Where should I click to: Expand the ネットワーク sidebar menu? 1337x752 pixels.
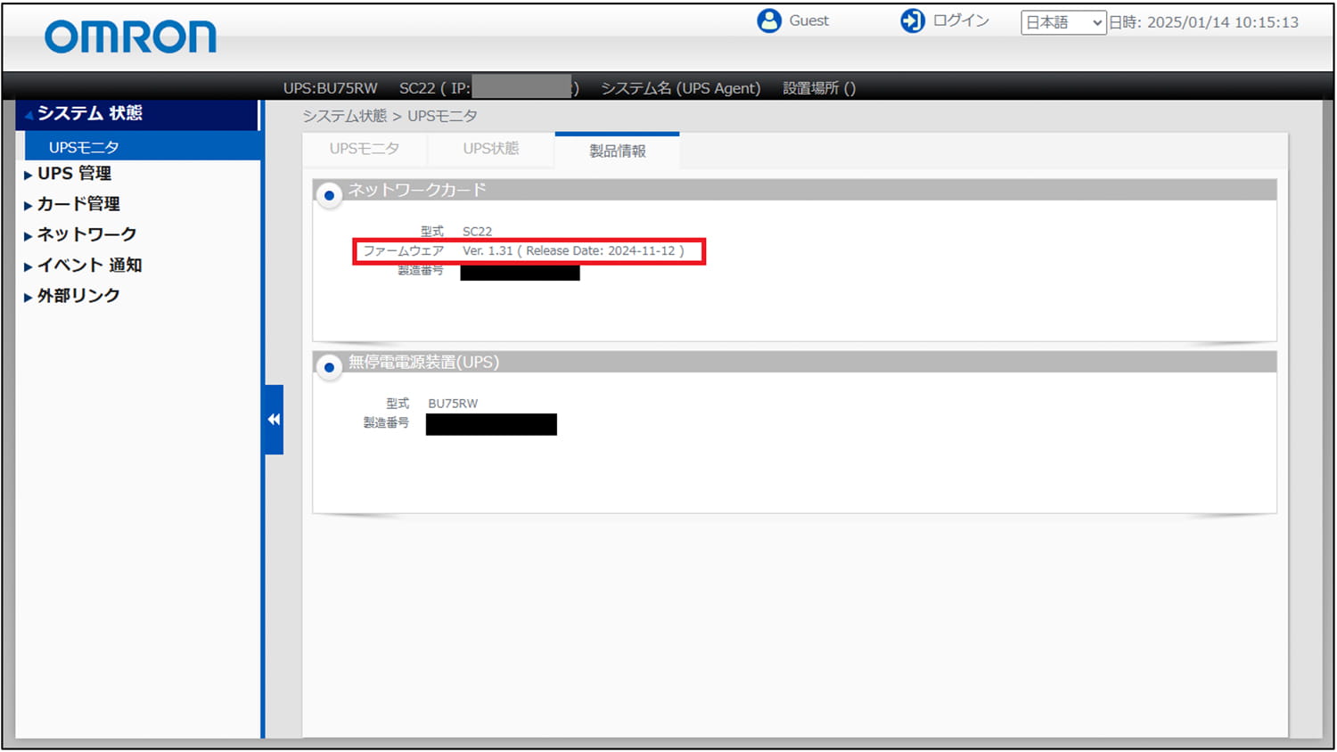(86, 234)
